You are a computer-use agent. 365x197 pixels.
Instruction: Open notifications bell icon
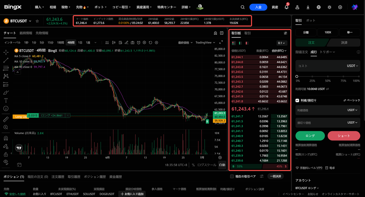pyautogui.click(x=287, y=7)
